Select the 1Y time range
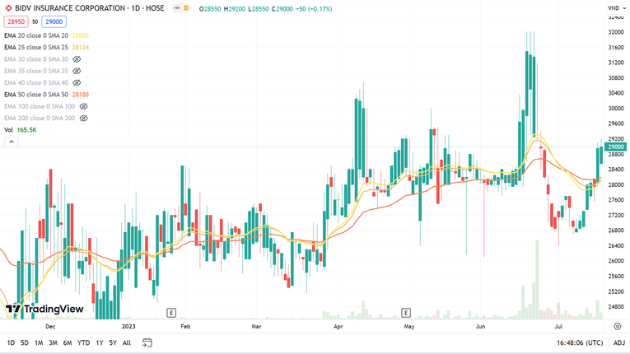This screenshot has height=354, width=630. (100, 342)
